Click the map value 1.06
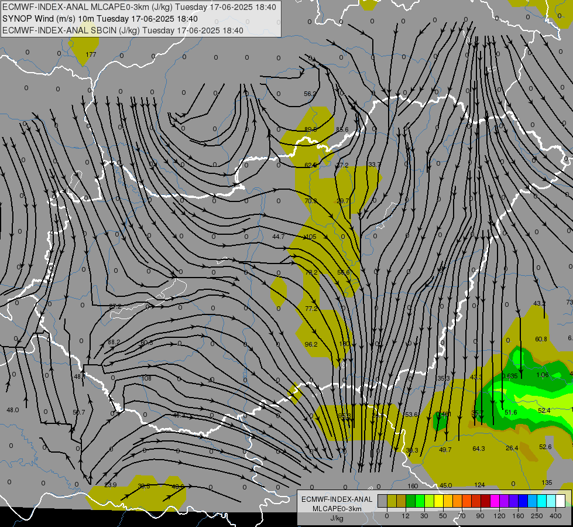This screenshot has width=573, height=527. [543, 375]
